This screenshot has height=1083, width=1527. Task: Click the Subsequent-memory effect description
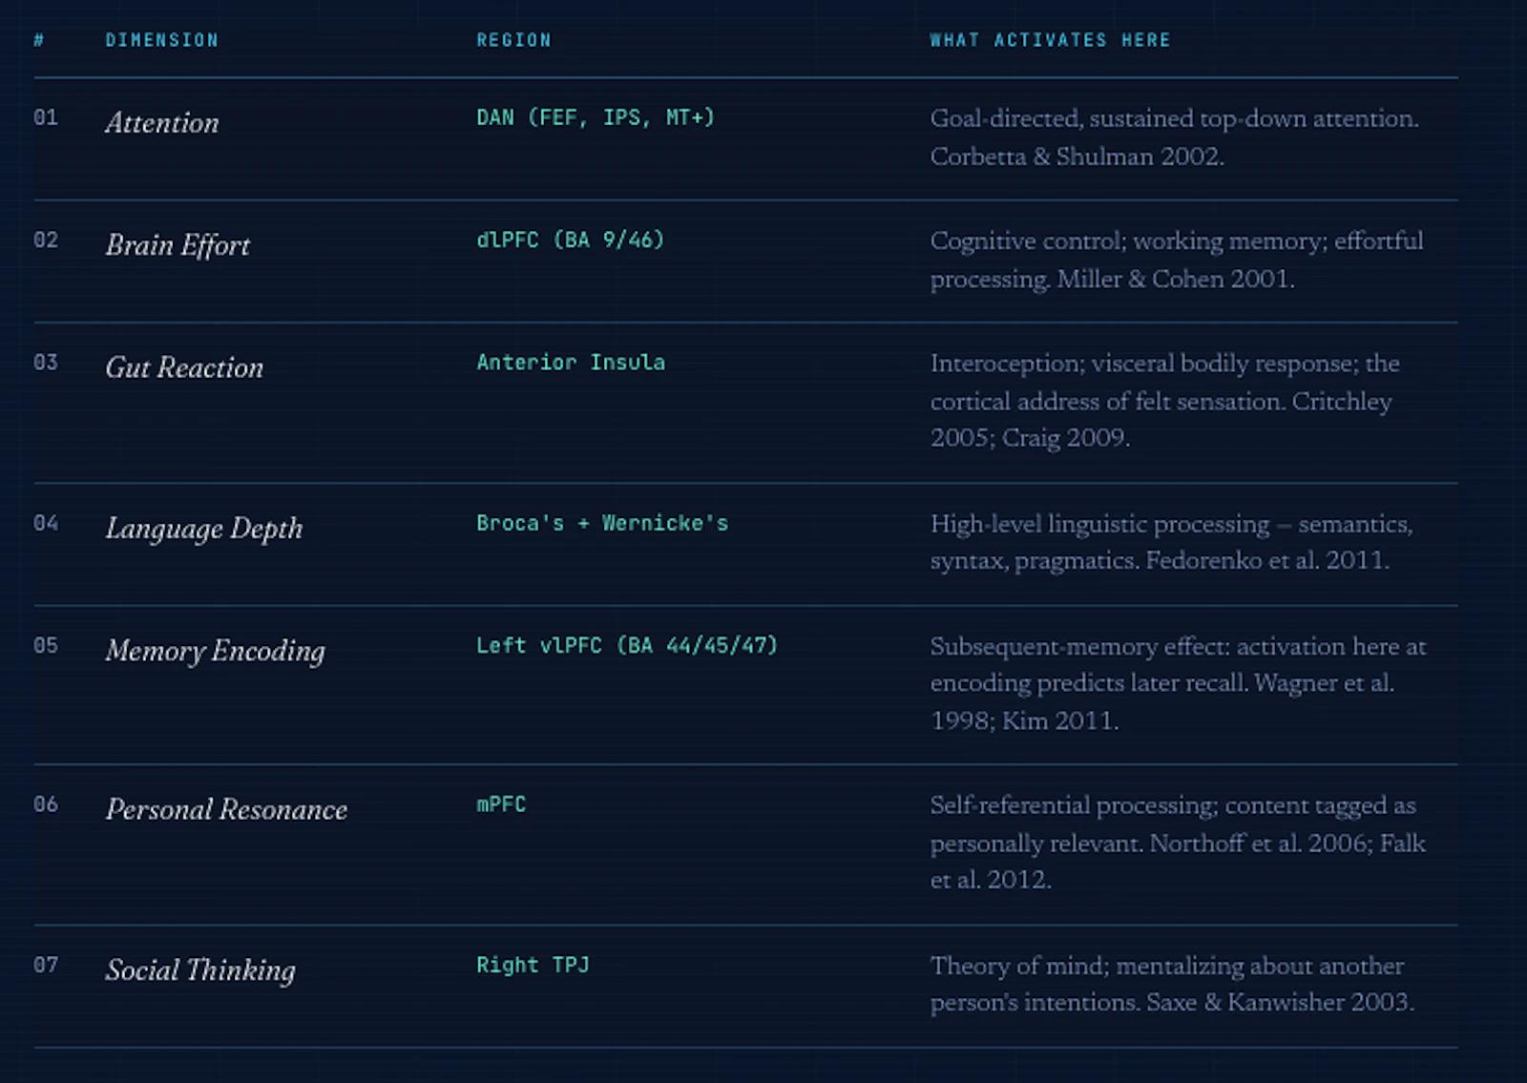pyautogui.click(x=1179, y=683)
